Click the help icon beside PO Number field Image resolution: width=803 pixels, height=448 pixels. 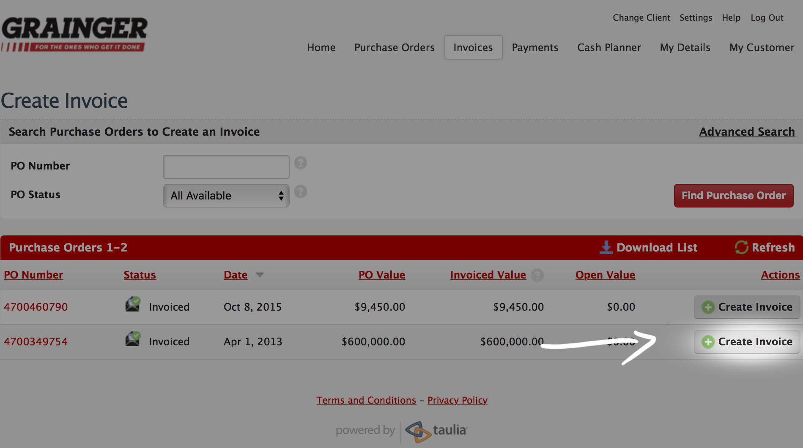(x=300, y=163)
